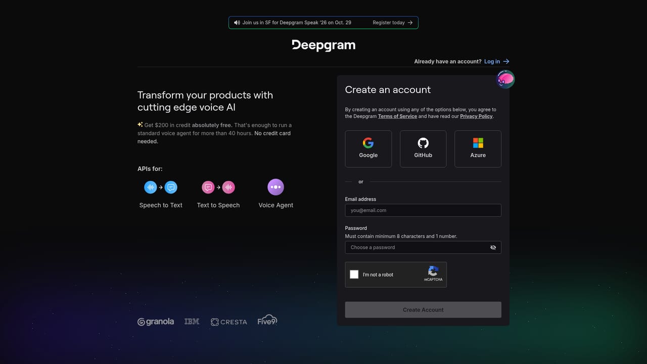Image resolution: width=647 pixels, height=364 pixels.
Task: Sign up with Google
Action: pos(368,149)
